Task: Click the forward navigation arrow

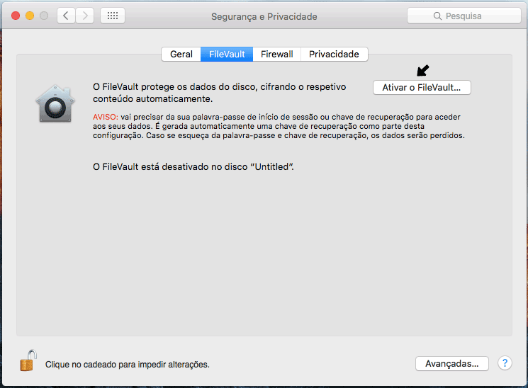Action: click(84, 16)
